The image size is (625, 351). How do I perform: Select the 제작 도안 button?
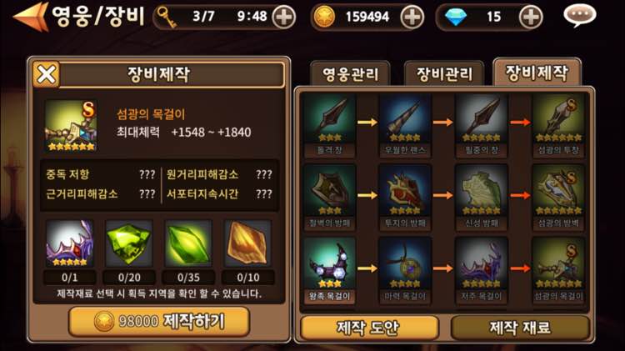click(369, 328)
